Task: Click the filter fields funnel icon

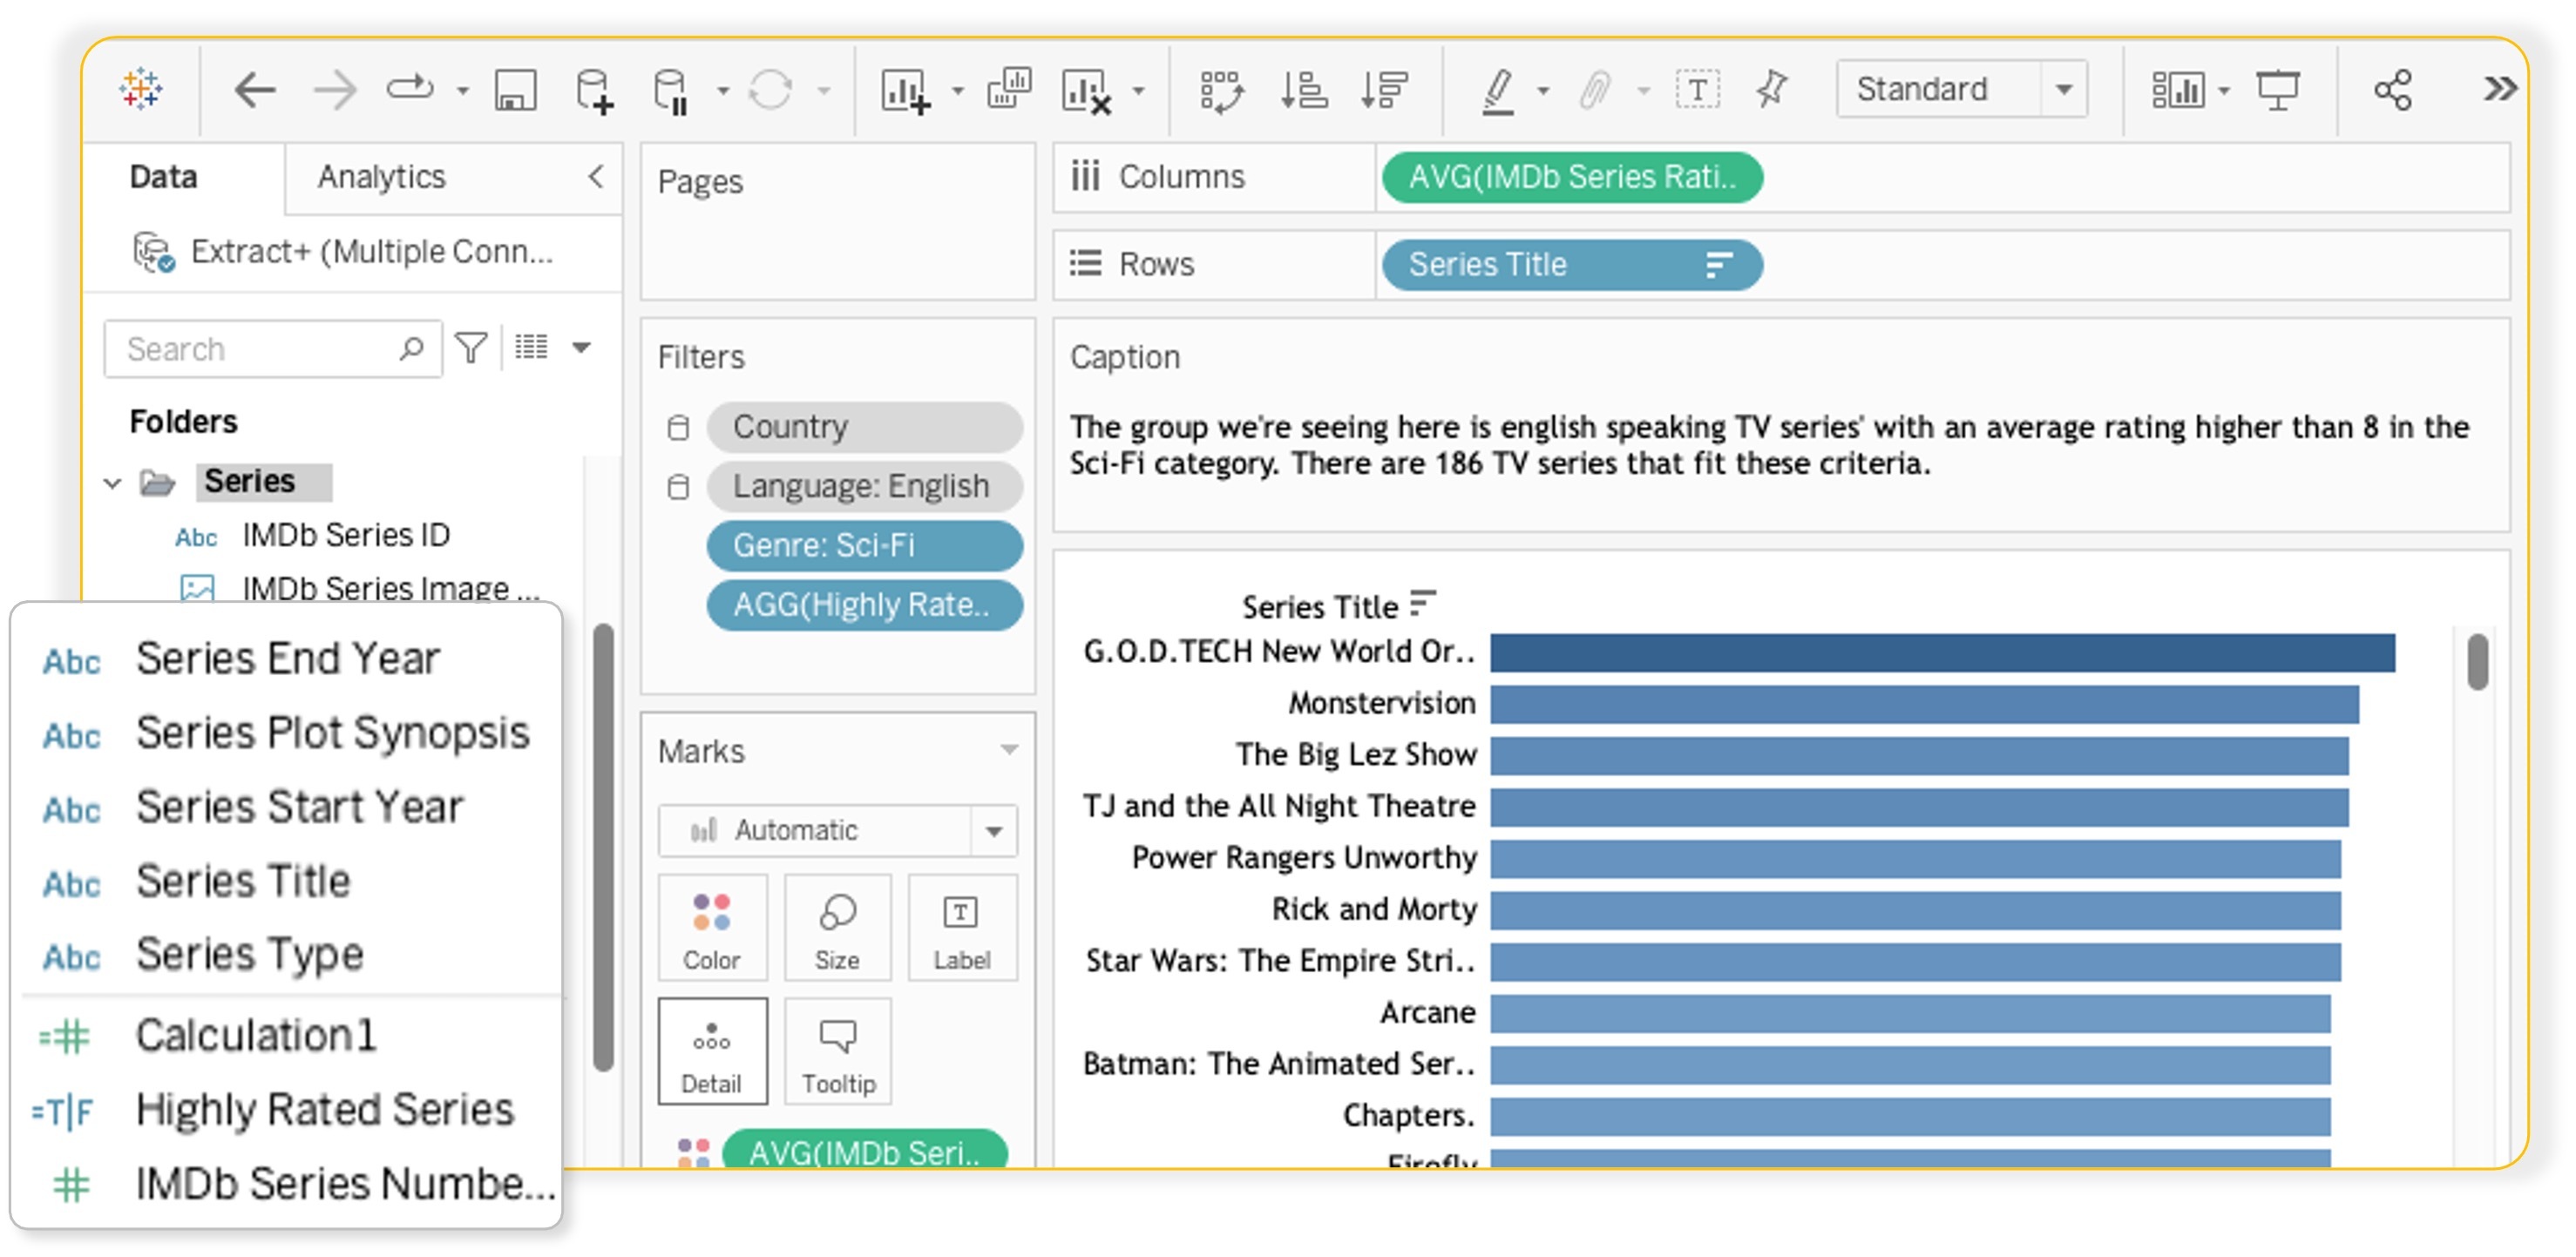Action: pos(471,349)
